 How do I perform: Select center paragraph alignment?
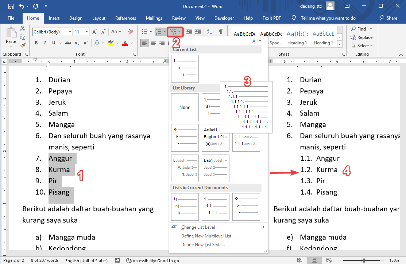pyautogui.click(x=154, y=43)
